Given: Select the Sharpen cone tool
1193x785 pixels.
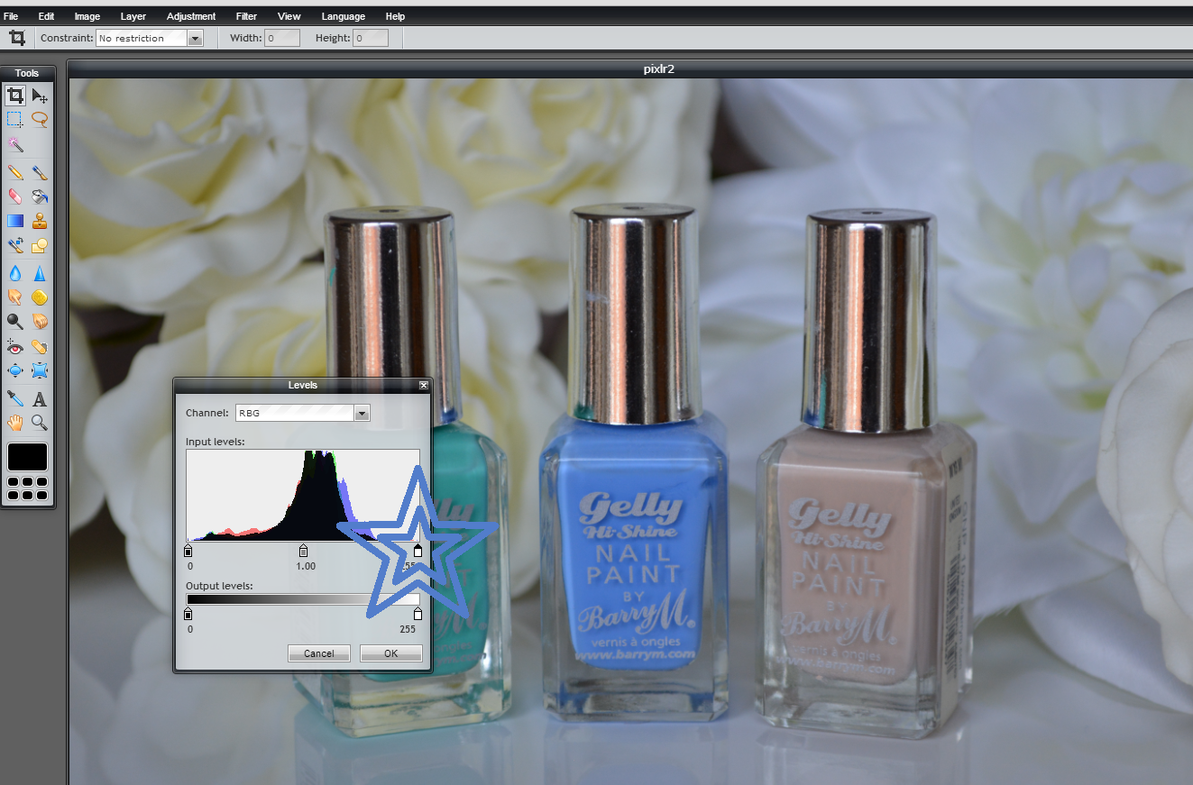Looking at the screenshot, I should click(40, 273).
